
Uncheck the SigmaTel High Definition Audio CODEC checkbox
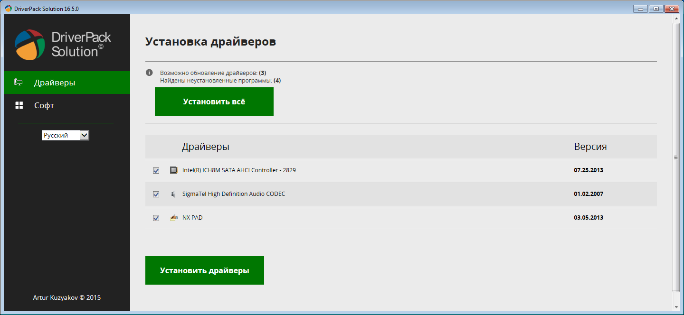156,194
